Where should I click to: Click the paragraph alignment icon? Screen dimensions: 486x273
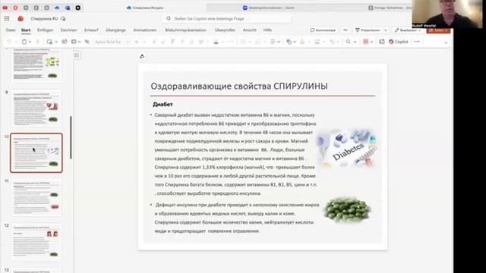pyautogui.click(x=273, y=42)
